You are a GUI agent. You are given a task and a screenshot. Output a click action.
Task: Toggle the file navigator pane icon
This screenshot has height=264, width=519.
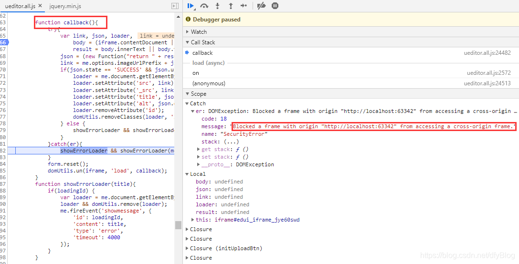(x=175, y=6)
